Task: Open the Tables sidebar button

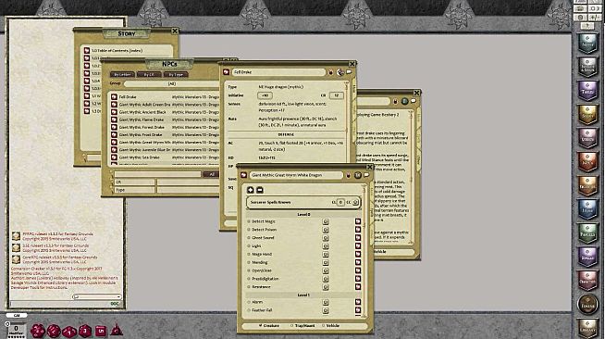Action: [x=587, y=91]
